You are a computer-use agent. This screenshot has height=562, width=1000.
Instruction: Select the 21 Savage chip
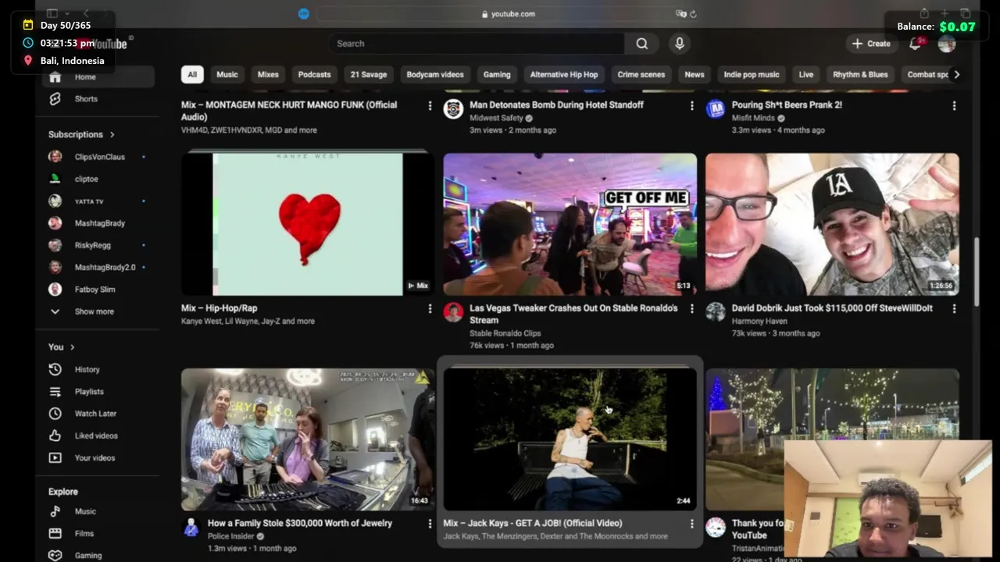click(x=369, y=75)
